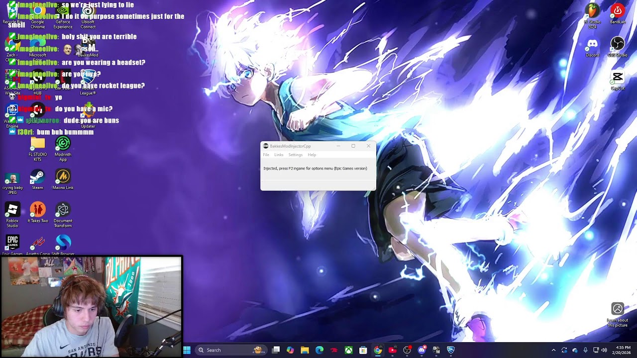Open the OneDrive cloud tray icon
This screenshot has width=637, height=358.
[575, 350]
